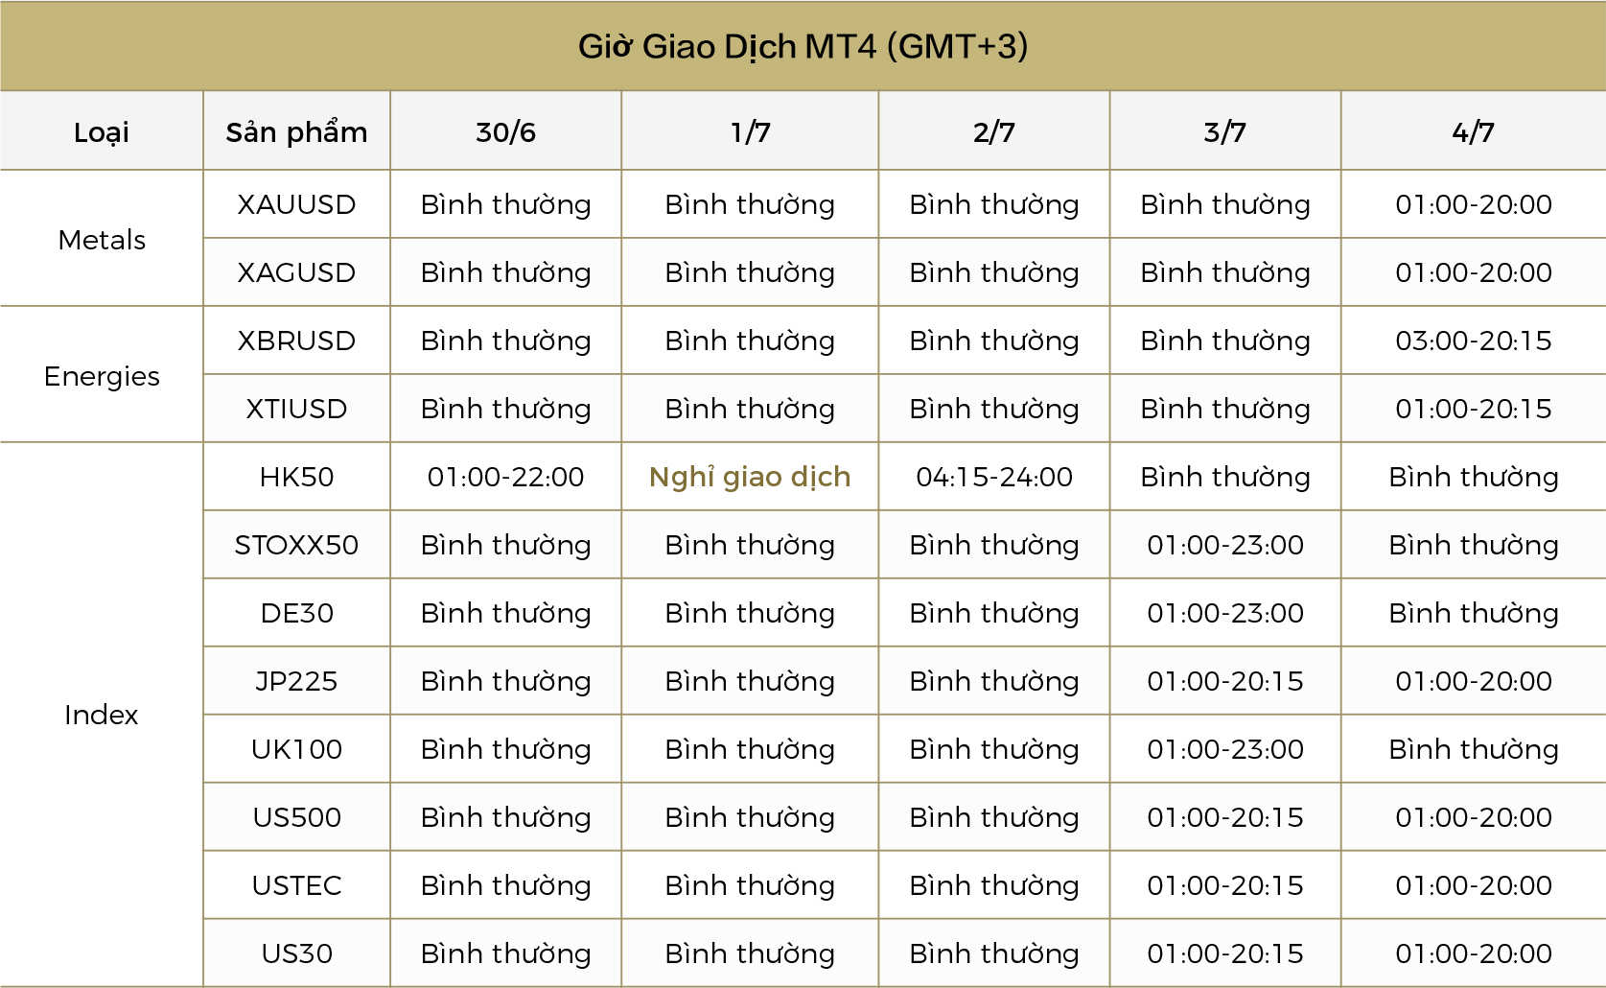Screen dimensions: 1606x988
Task: Click the STOXX50 product cell
Action: click(x=296, y=545)
